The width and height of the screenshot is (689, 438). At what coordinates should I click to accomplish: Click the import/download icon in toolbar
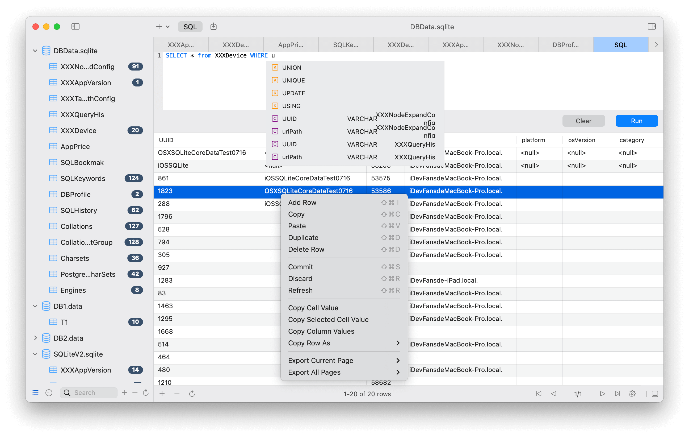[213, 27]
